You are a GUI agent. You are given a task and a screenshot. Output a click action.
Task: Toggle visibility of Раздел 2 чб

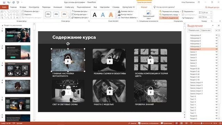point(216,80)
